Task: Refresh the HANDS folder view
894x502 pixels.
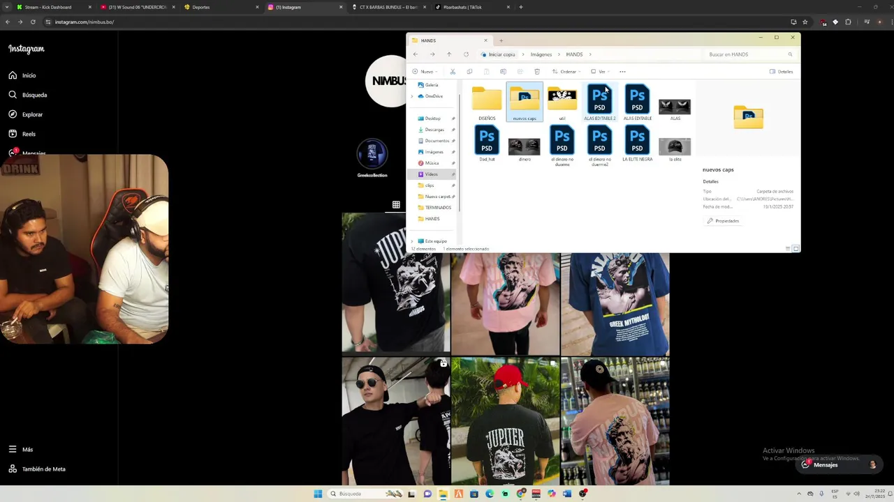Action: pyautogui.click(x=466, y=54)
